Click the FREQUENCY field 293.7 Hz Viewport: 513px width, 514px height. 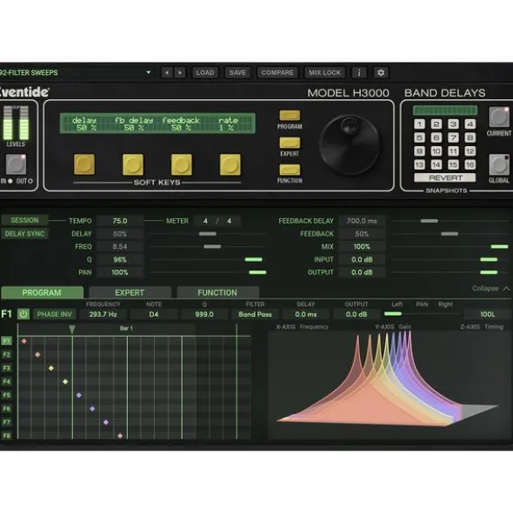click(x=103, y=314)
